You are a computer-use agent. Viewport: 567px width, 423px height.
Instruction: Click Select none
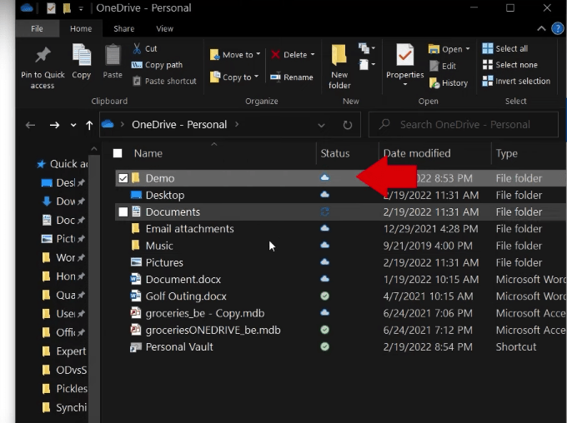pos(510,65)
